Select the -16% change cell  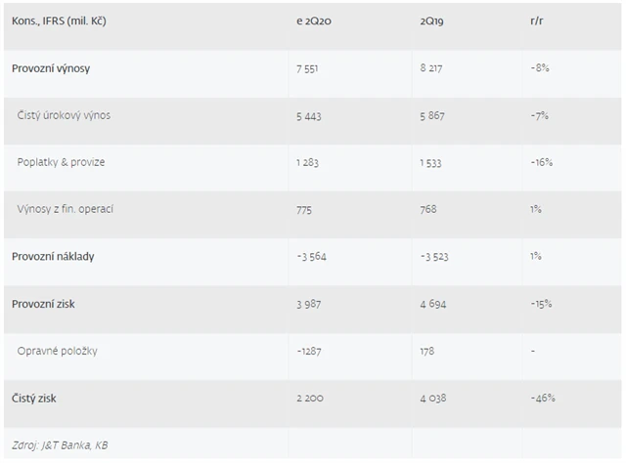tap(542, 162)
